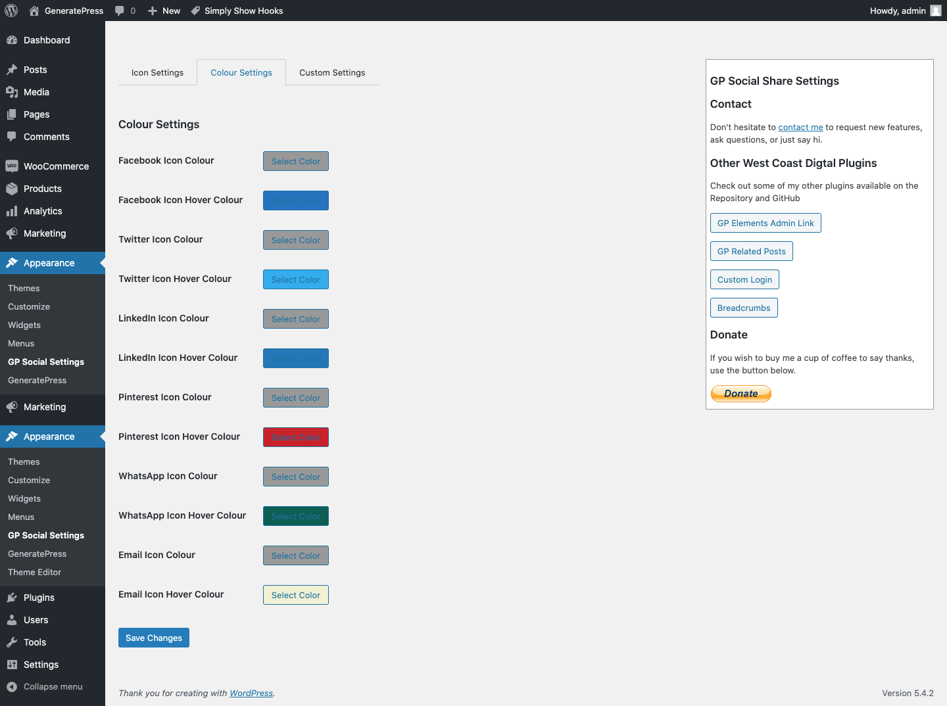This screenshot has height=706, width=947.
Task: Open the Breadcrumbs plugin button
Action: click(x=744, y=308)
